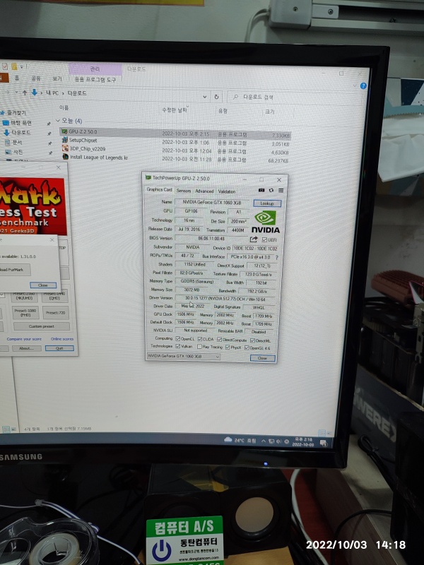Click the Preset:2160 (4K/UHD) button
424x565 pixels.
25,296
